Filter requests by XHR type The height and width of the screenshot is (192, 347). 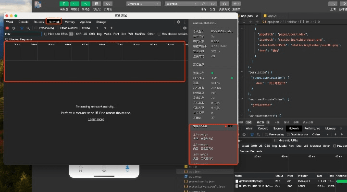pyautogui.click(x=78, y=34)
